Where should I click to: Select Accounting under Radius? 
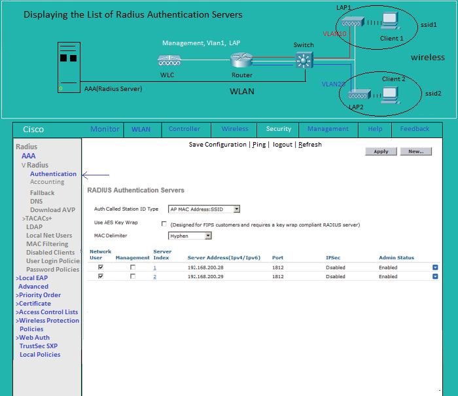click(47, 182)
